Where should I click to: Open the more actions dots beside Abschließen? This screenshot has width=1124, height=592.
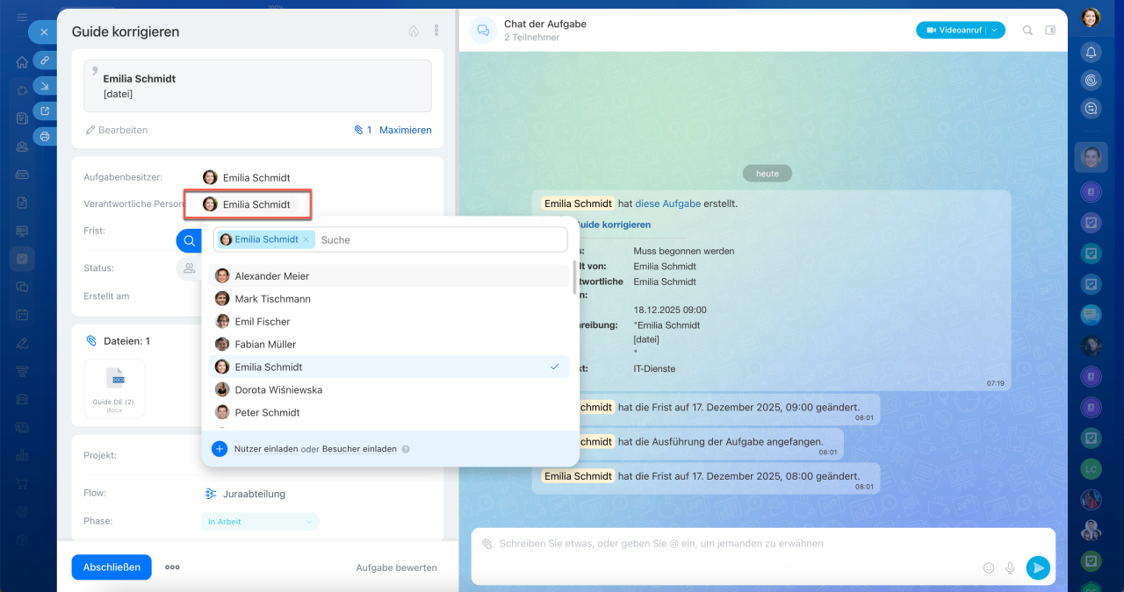tap(172, 567)
